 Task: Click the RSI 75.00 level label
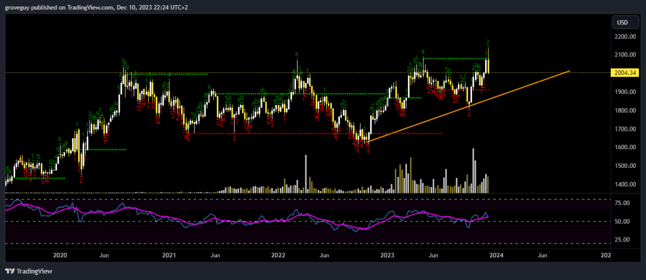pyautogui.click(x=623, y=204)
